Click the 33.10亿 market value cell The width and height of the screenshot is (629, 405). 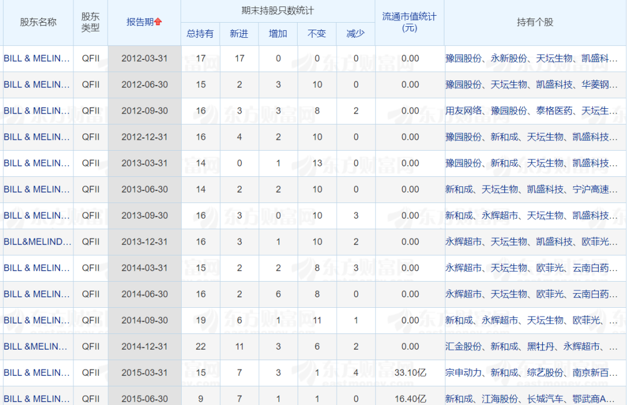(411, 373)
